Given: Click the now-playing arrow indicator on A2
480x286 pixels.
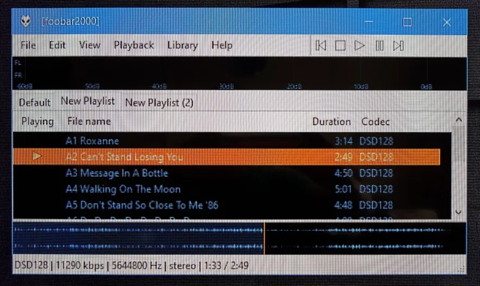Looking at the screenshot, I should [x=37, y=157].
